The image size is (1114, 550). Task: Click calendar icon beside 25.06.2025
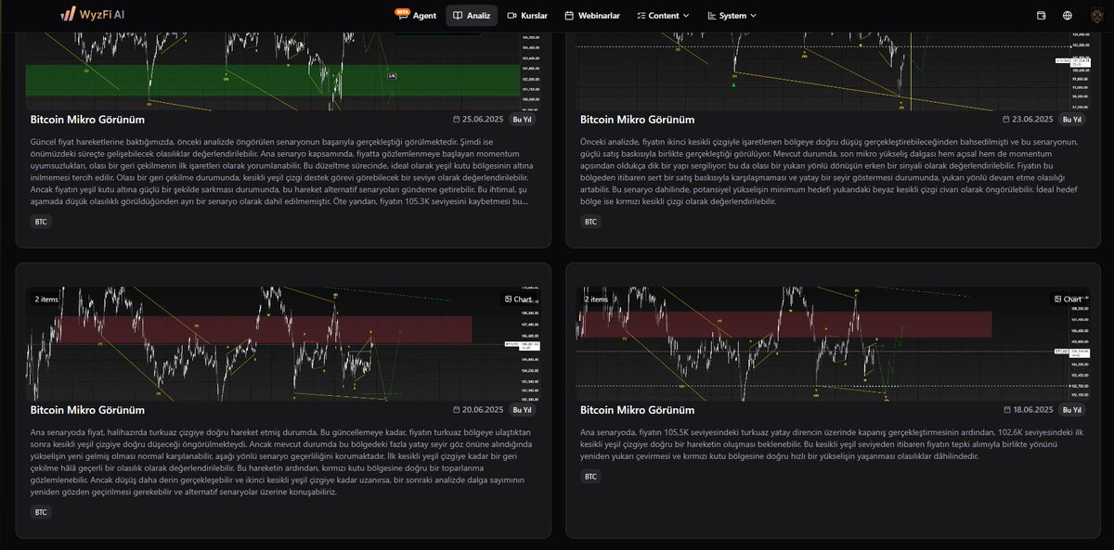(x=457, y=120)
